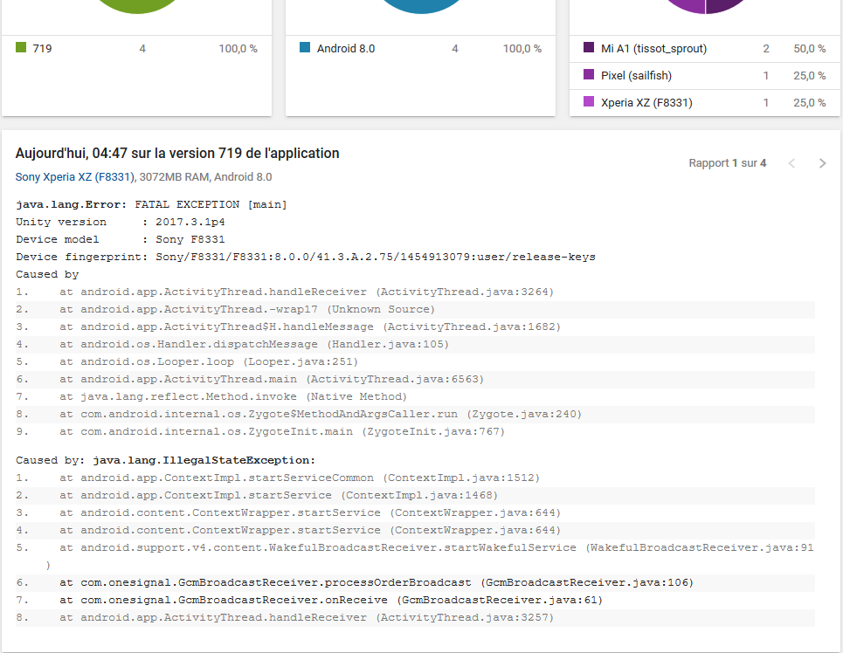Viewport: 843px width, 653px height.
Task: Click the blue Android 8.0 swatch
Action: pos(305,48)
